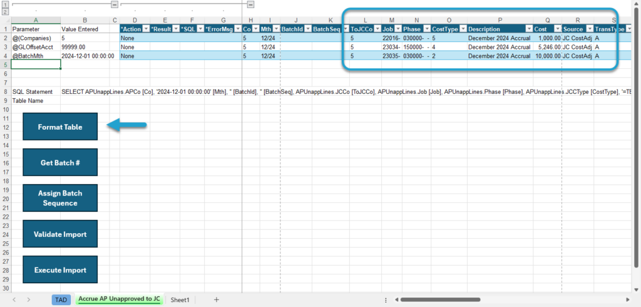Click the Table Name label cell

pos(36,100)
